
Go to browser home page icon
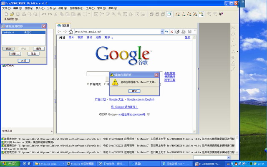[71, 32]
